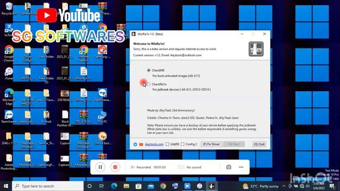The image size is (340, 191).
Task: Open the ikeytools.com link
Action: tap(154, 144)
